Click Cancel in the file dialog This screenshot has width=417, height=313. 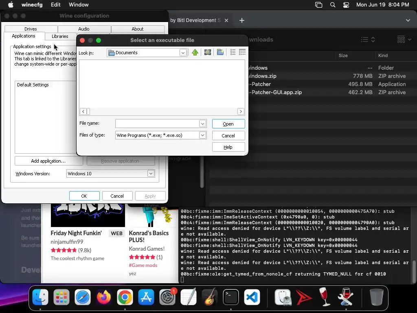click(228, 135)
